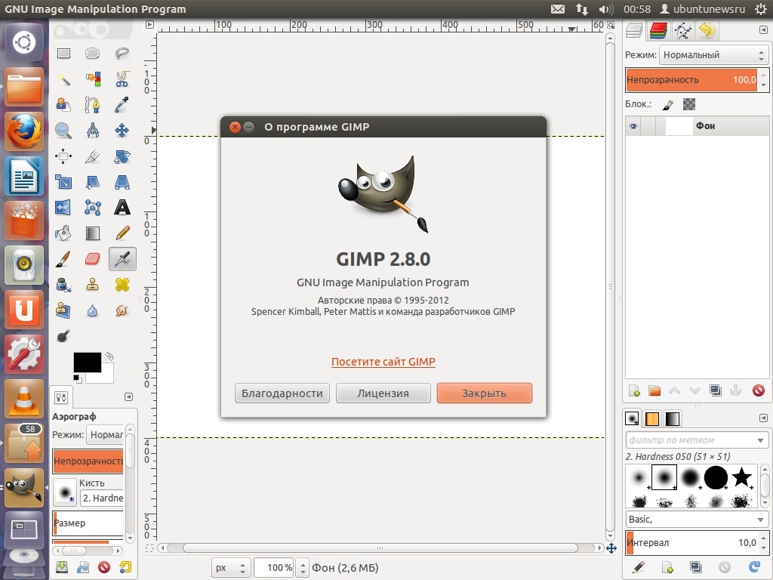Switch to the Layers tab
The image size is (773, 580).
pos(634,30)
